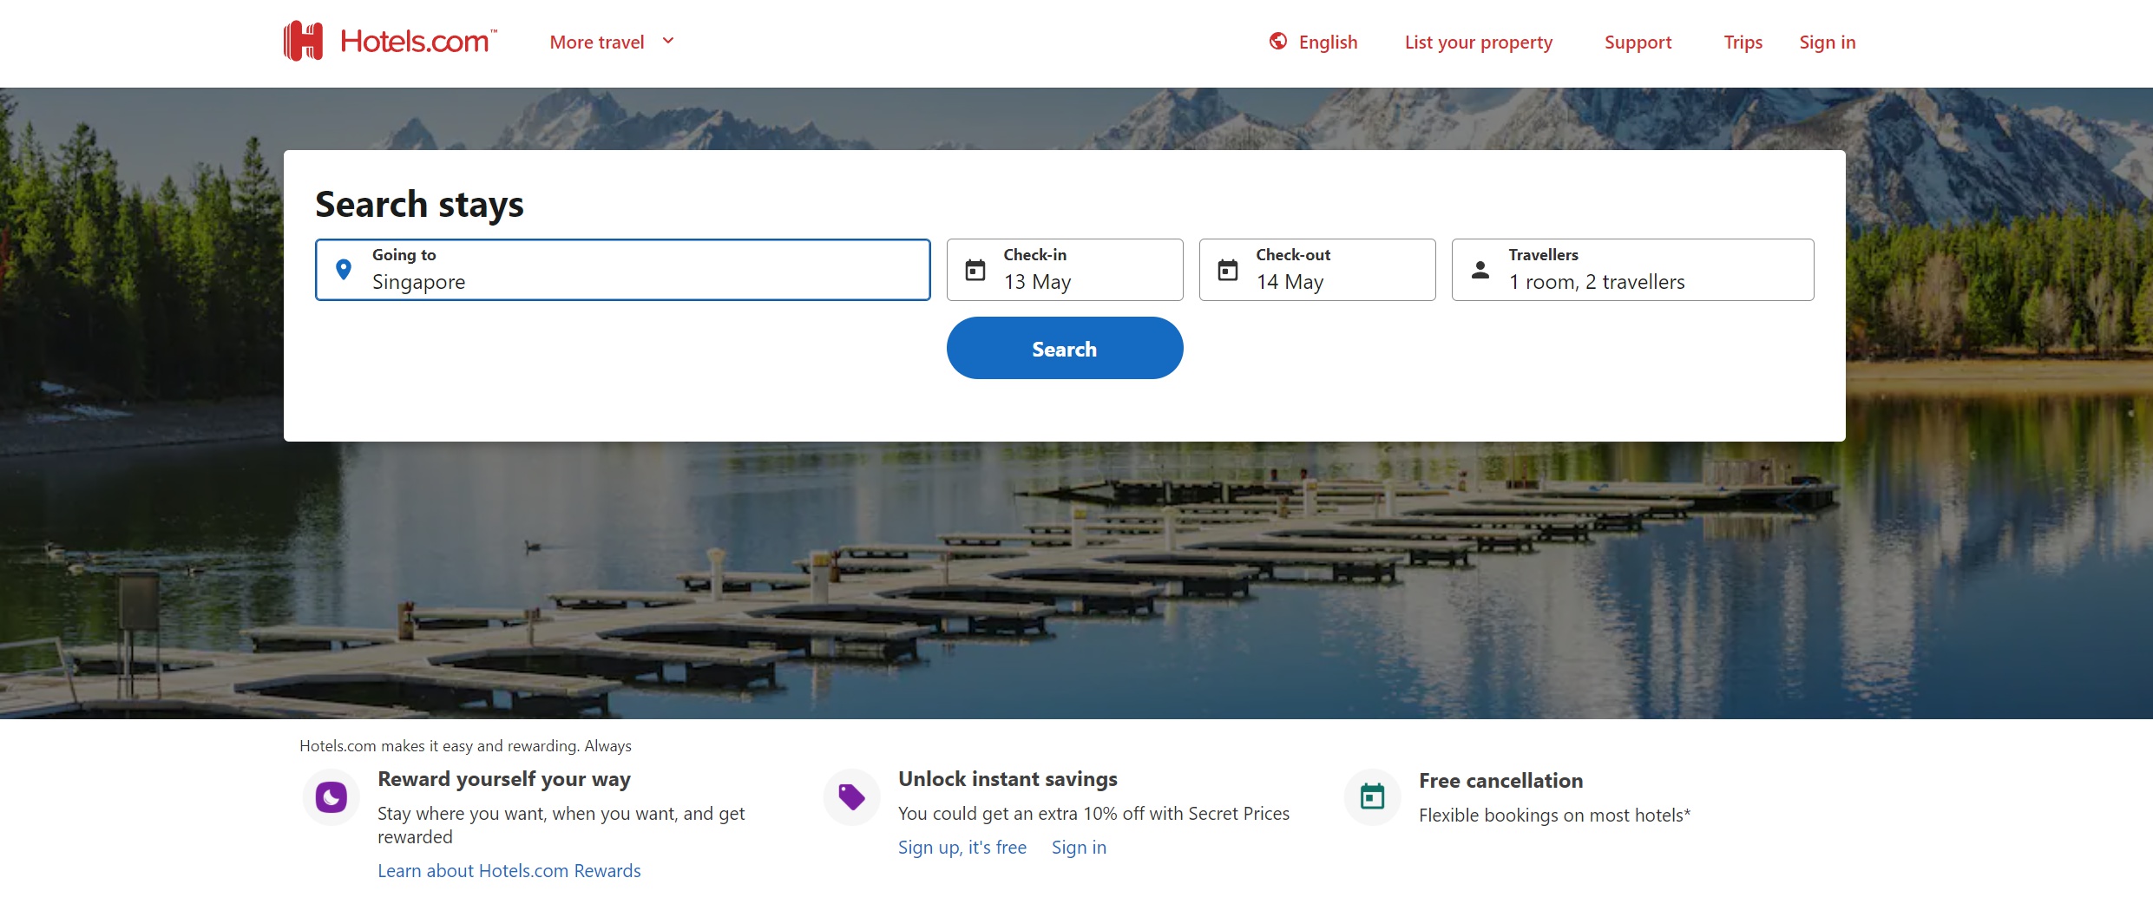
Task: Click Sign up, it's free link
Action: pyautogui.click(x=962, y=848)
